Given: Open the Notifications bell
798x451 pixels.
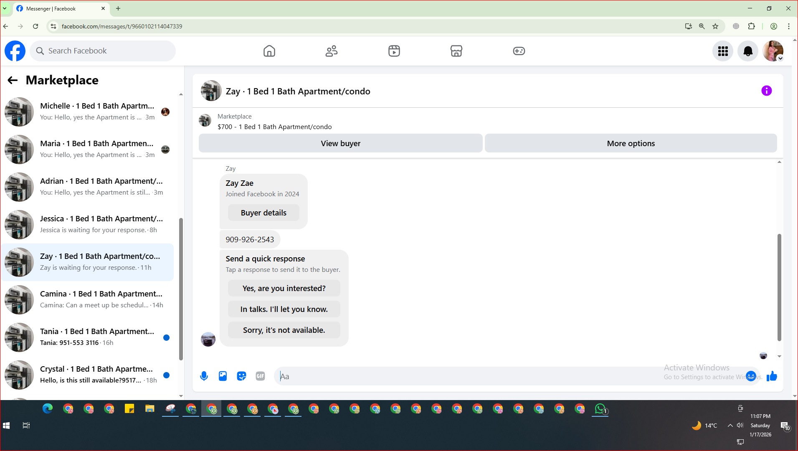Looking at the screenshot, I should [x=748, y=51].
